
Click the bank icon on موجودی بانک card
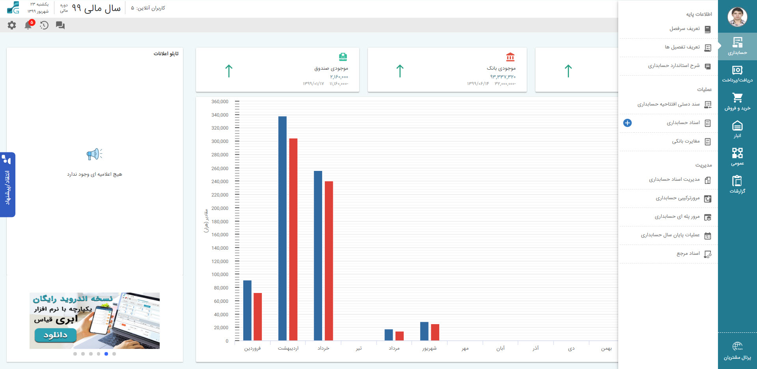(x=510, y=57)
